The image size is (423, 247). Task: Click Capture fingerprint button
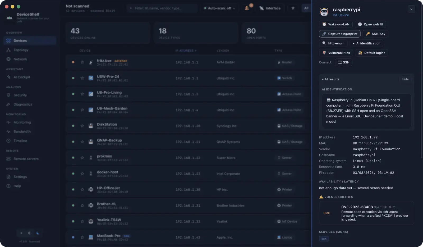point(340,34)
